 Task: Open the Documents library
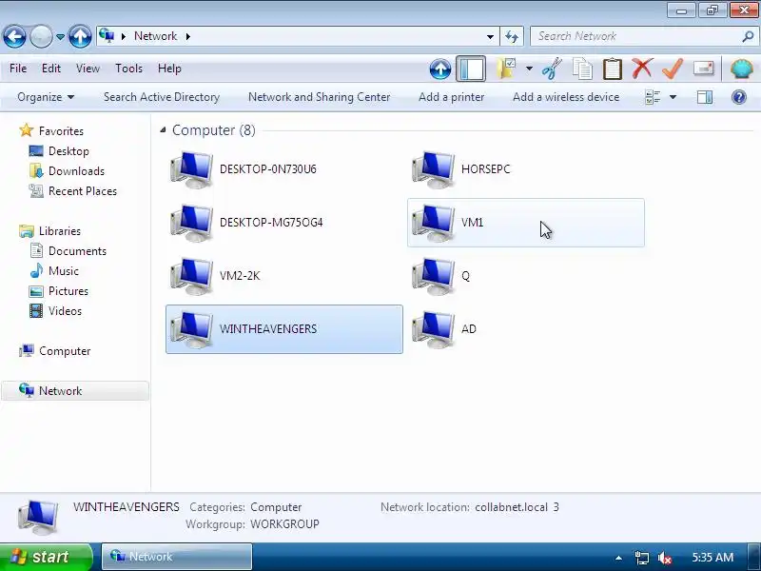tap(77, 251)
